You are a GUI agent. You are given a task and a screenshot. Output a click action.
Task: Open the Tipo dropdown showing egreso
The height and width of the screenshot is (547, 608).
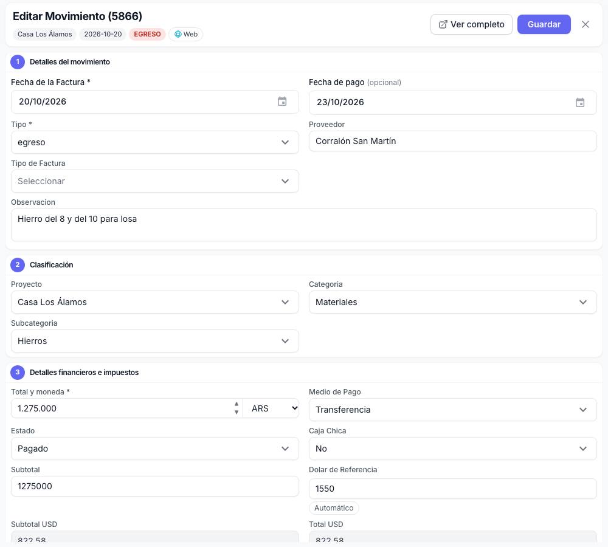pos(154,142)
